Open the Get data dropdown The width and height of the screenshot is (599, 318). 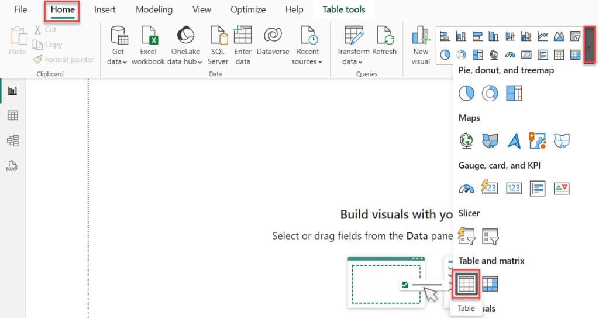[x=118, y=45]
